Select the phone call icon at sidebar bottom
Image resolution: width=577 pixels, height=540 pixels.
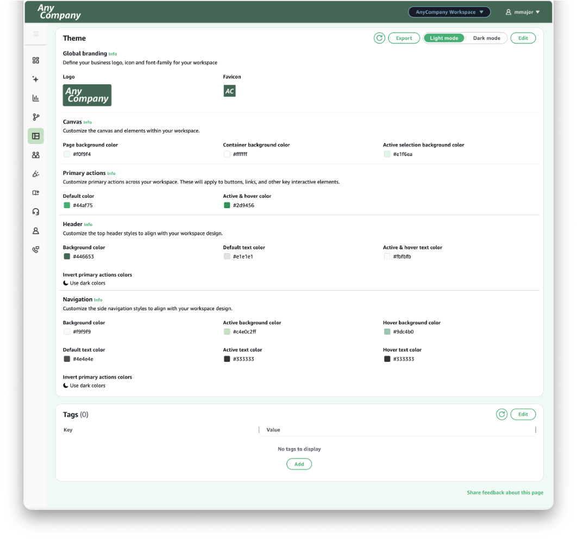click(x=36, y=249)
